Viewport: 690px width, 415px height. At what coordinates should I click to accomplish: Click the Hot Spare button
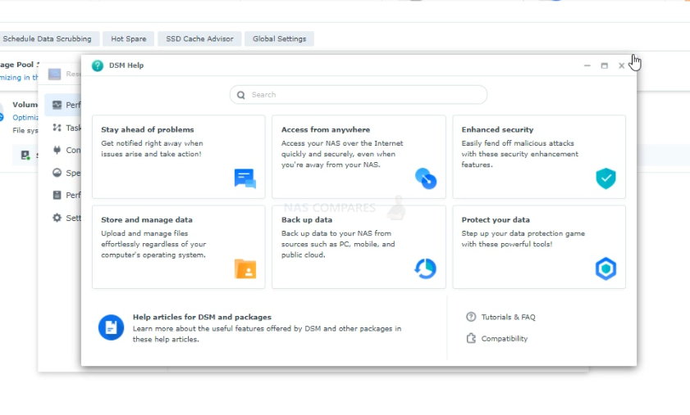pyautogui.click(x=129, y=38)
